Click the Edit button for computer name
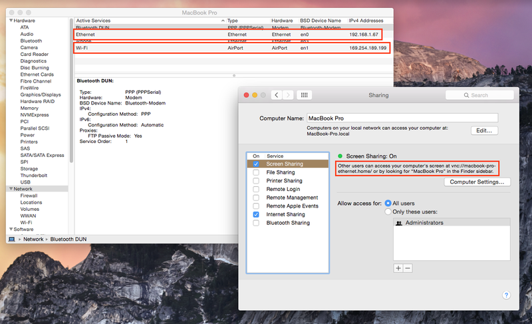This screenshot has height=324, width=532. [x=484, y=130]
